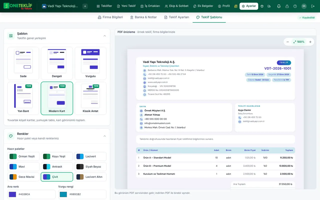The width and height of the screenshot is (320, 200).
Task: Open the SA user avatar
Action: [x=304, y=6]
